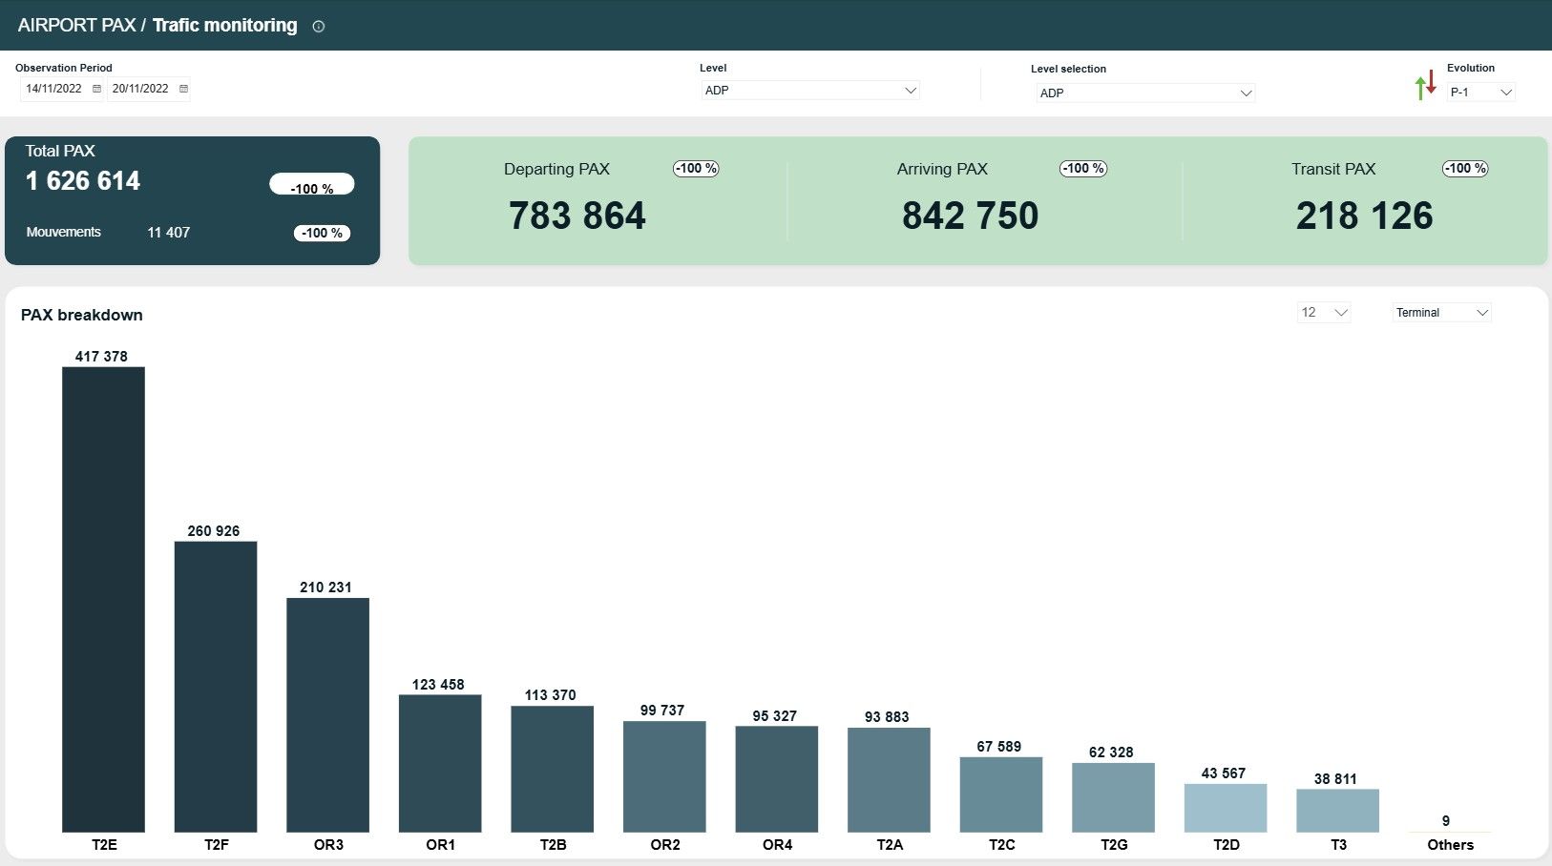Screen dimensions: 1552x866
Task: Click the Departing PAX label
Action: 556,169
